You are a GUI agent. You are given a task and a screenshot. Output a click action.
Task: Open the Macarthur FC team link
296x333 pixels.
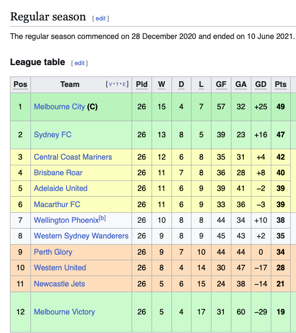(57, 204)
